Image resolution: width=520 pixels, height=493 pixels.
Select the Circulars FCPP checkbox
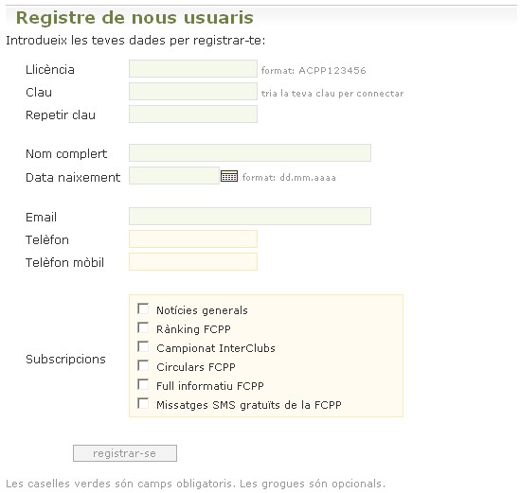click(x=143, y=365)
